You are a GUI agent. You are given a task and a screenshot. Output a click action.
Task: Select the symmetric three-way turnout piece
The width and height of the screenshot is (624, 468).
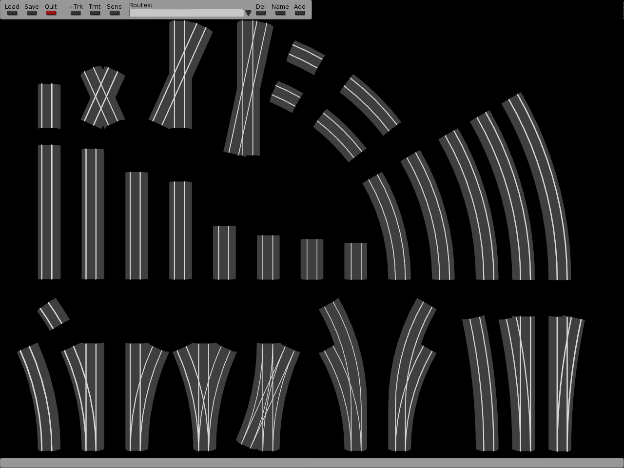205,395
